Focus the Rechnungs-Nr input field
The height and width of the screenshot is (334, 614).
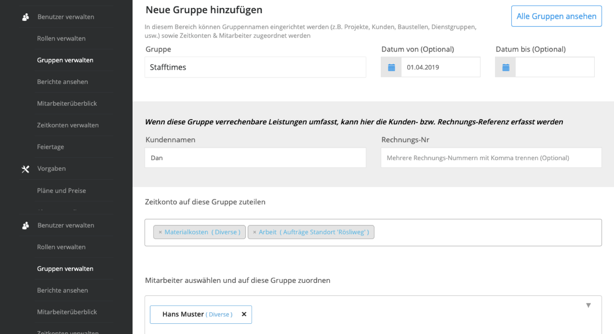[491, 158]
